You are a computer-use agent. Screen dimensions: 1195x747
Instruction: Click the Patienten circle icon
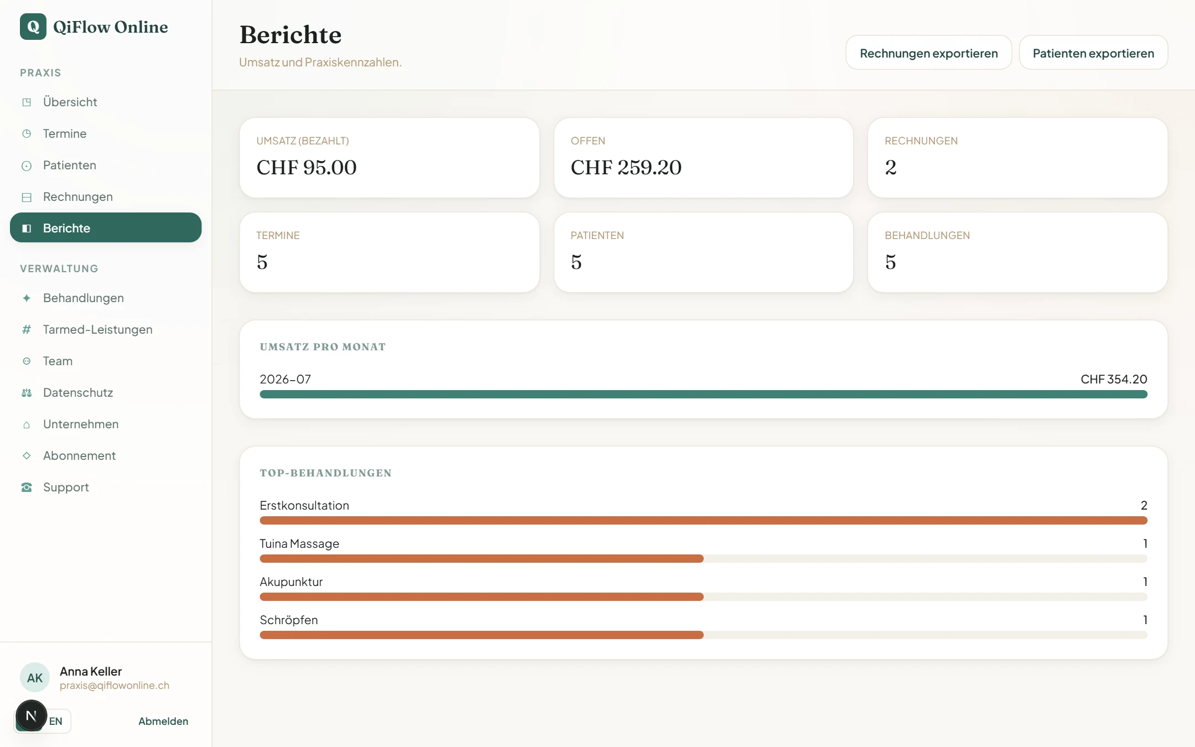coord(27,165)
